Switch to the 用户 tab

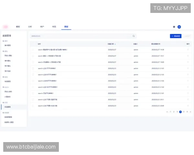pos(42,26)
